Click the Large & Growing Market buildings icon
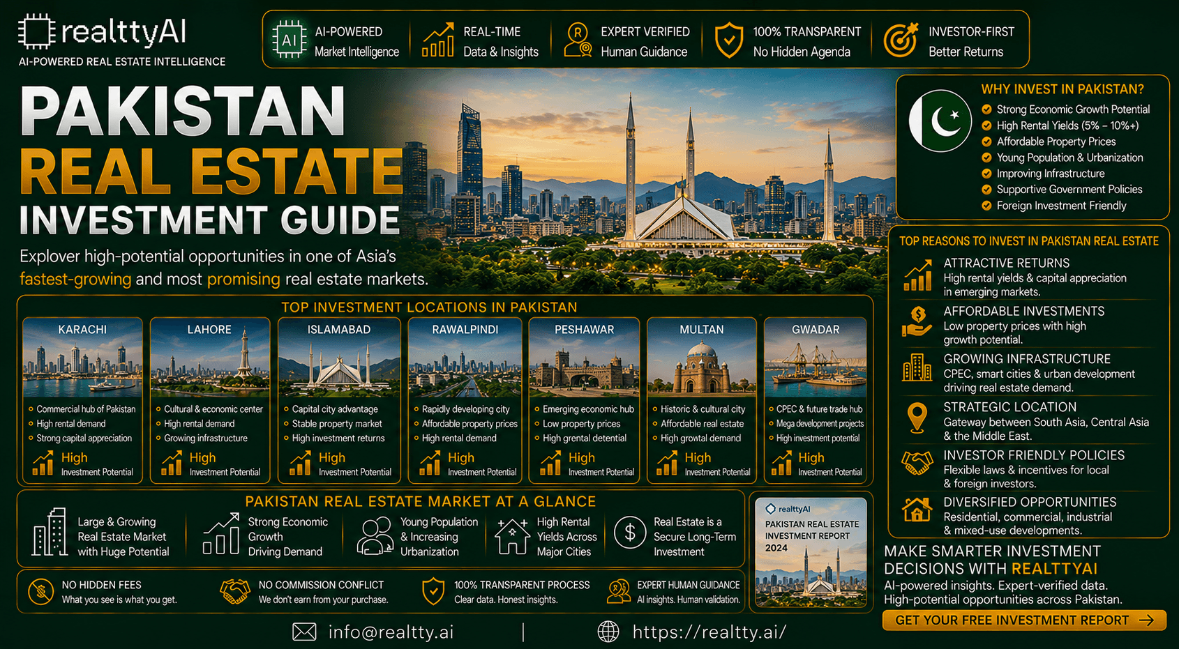Screen dimensions: 1179x649 pyautogui.click(x=50, y=532)
